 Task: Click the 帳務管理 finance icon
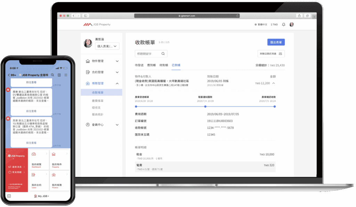(88, 83)
